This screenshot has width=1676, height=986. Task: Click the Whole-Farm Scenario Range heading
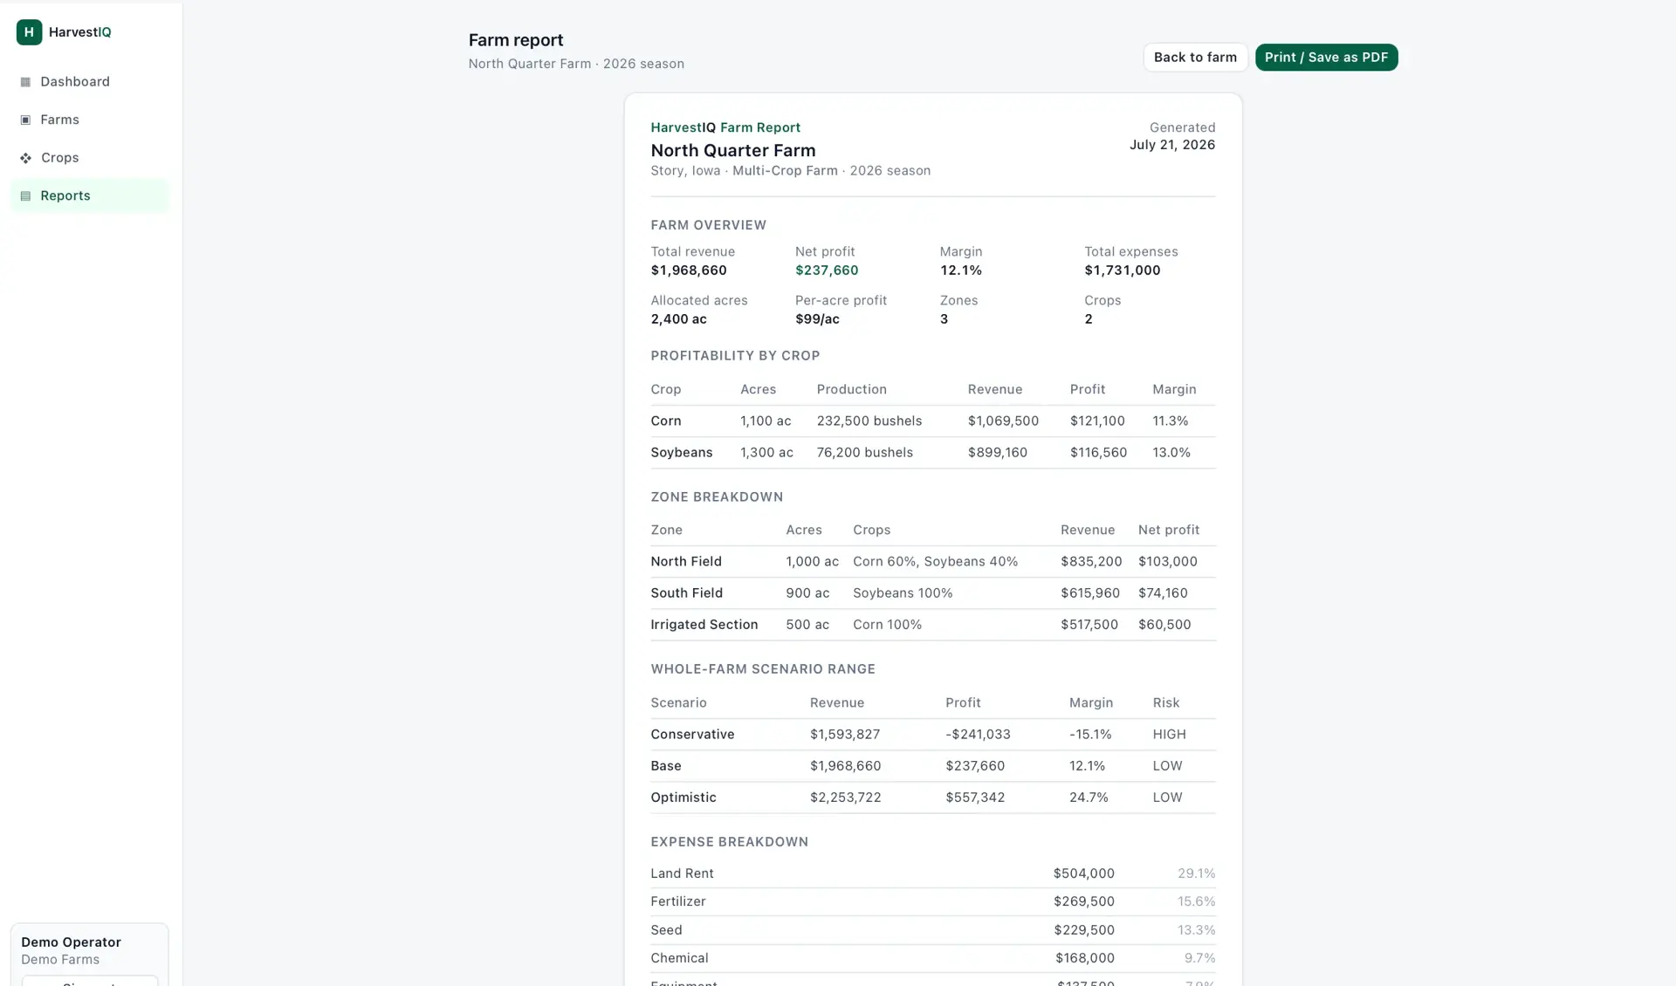click(x=763, y=669)
